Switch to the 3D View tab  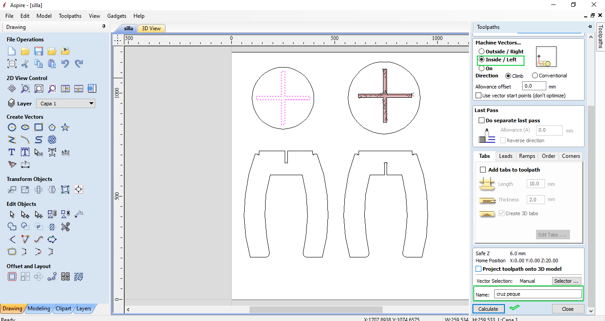pyautogui.click(x=151, y=28)
